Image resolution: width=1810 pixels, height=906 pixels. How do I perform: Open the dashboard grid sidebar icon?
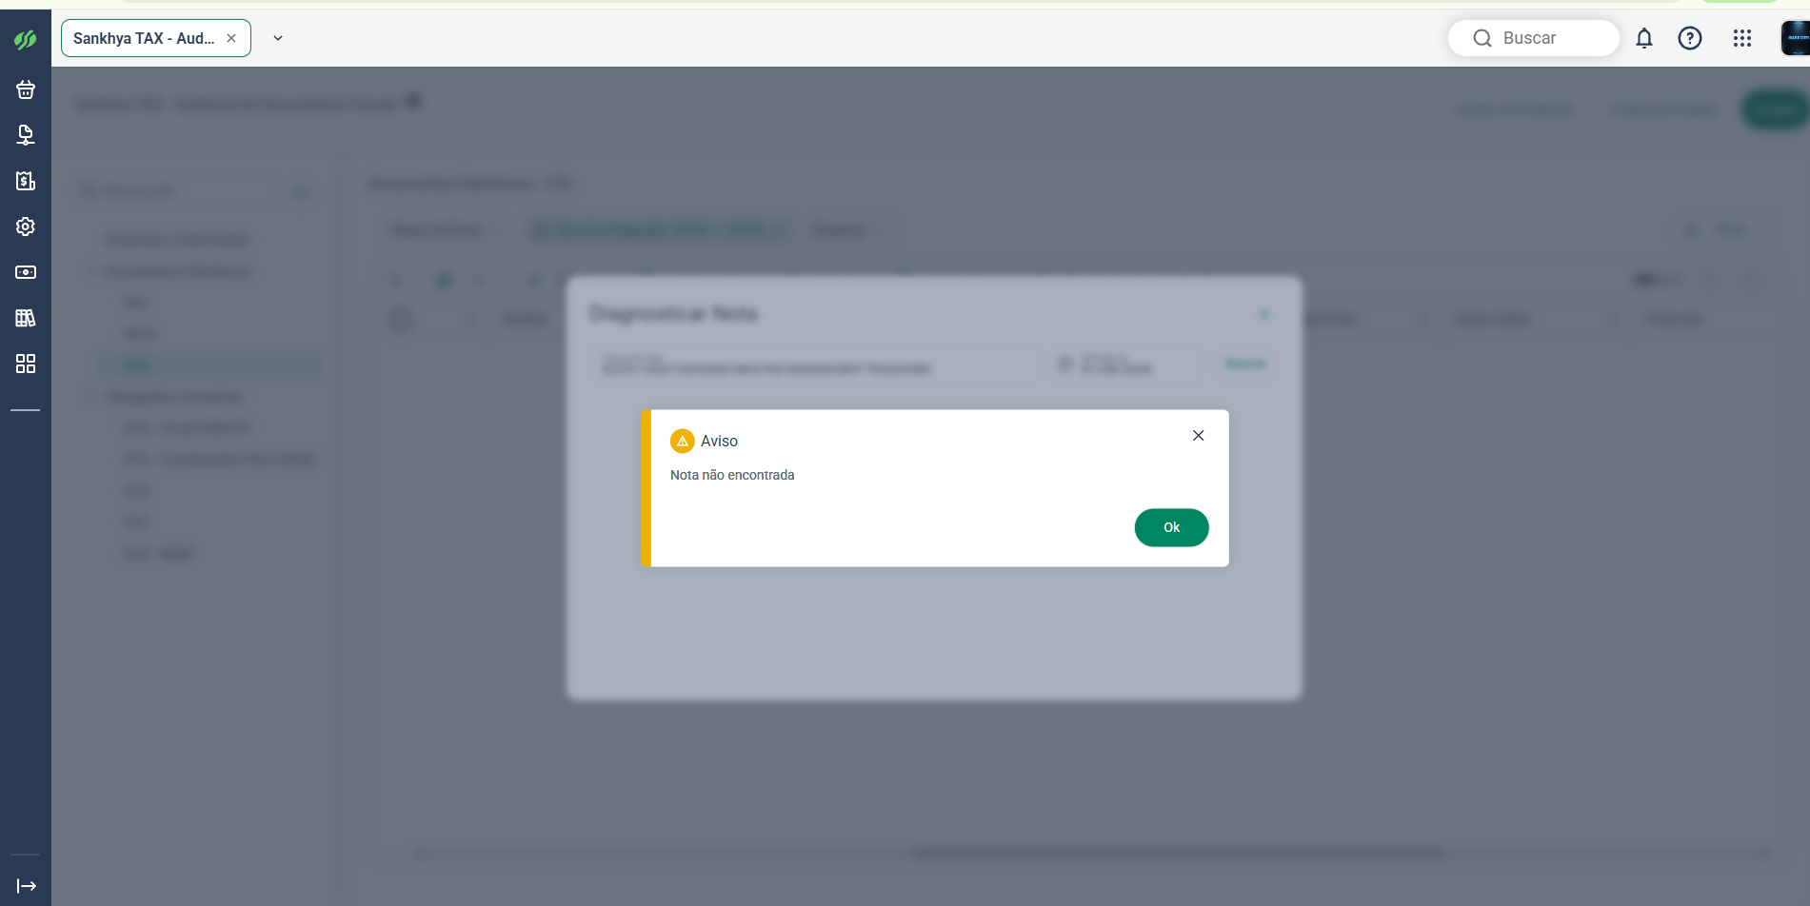[26, 364]
